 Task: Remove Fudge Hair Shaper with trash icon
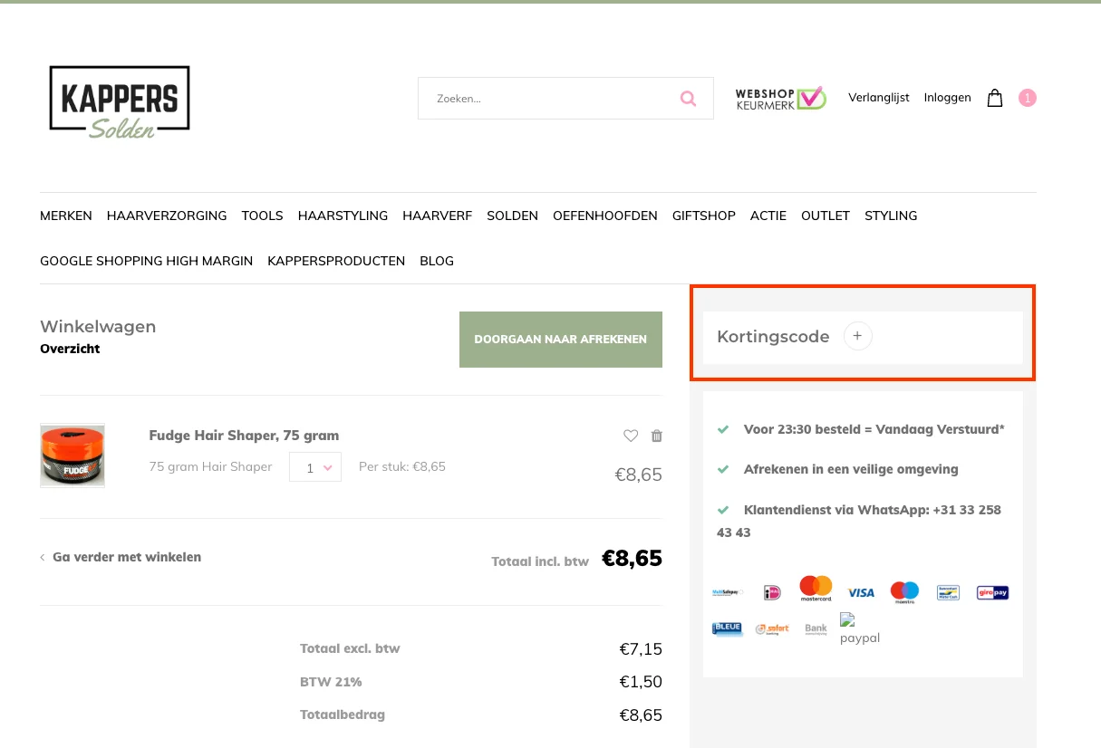pos(657,436)
